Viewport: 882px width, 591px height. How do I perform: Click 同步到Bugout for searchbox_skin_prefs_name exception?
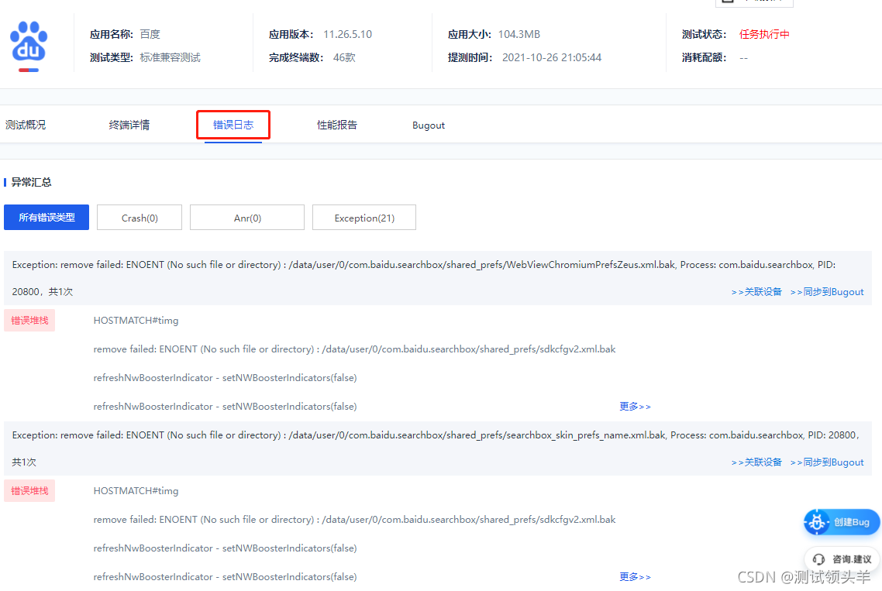coord(827,462)
